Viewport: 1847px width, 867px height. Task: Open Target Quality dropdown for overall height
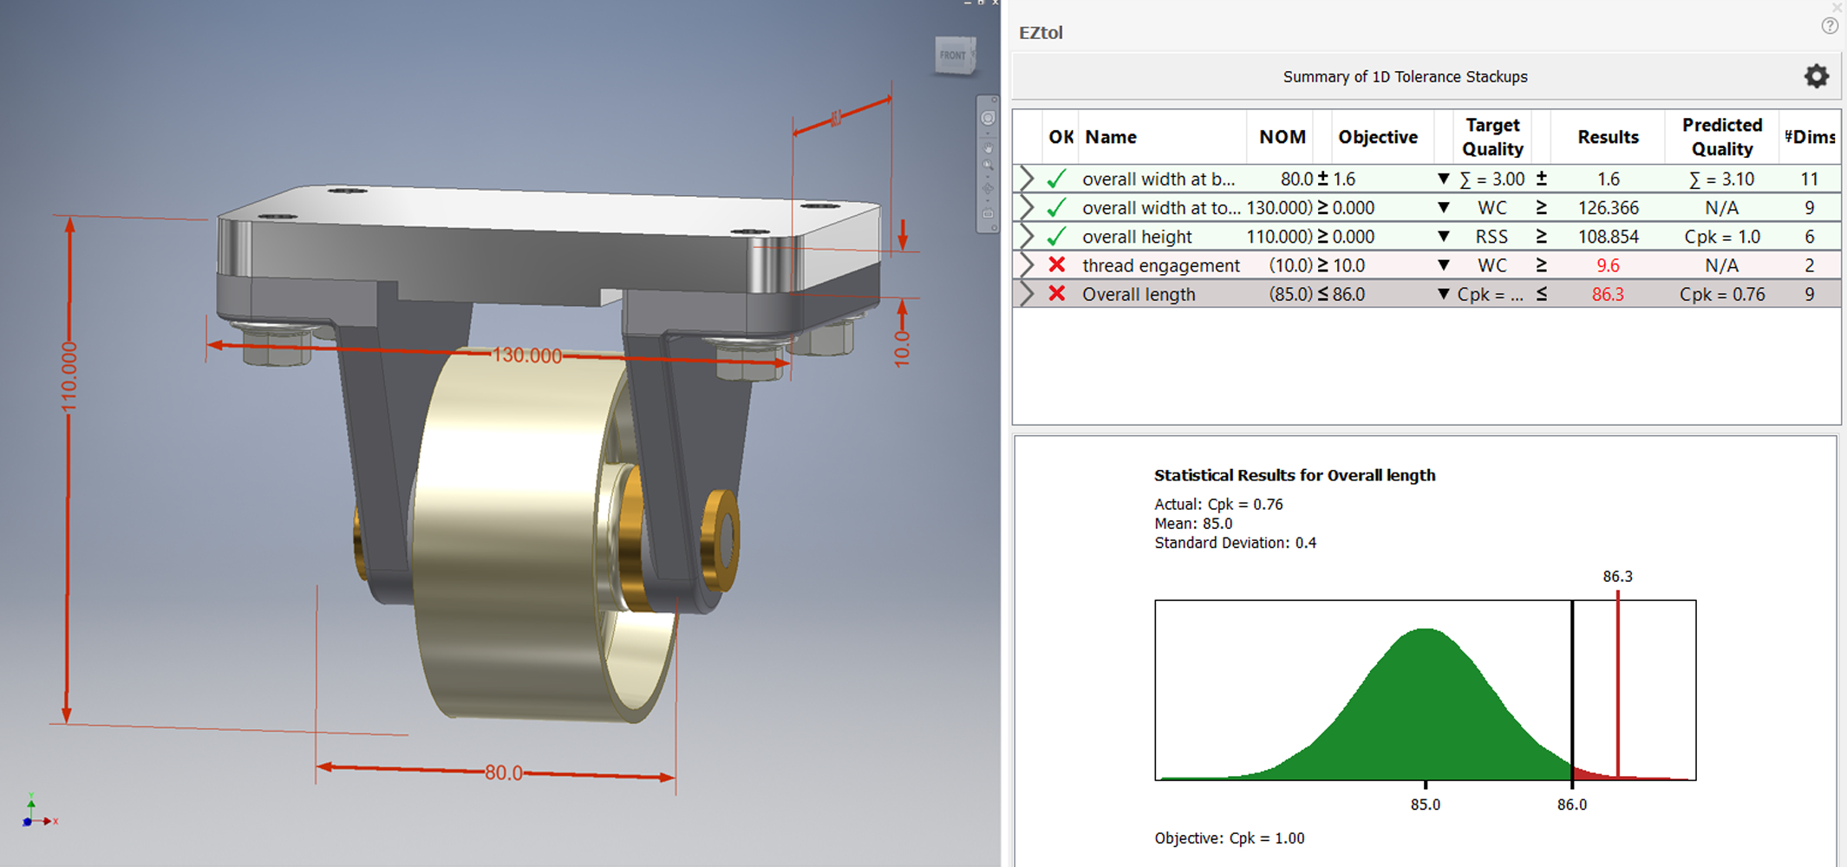pos(1444,237)
